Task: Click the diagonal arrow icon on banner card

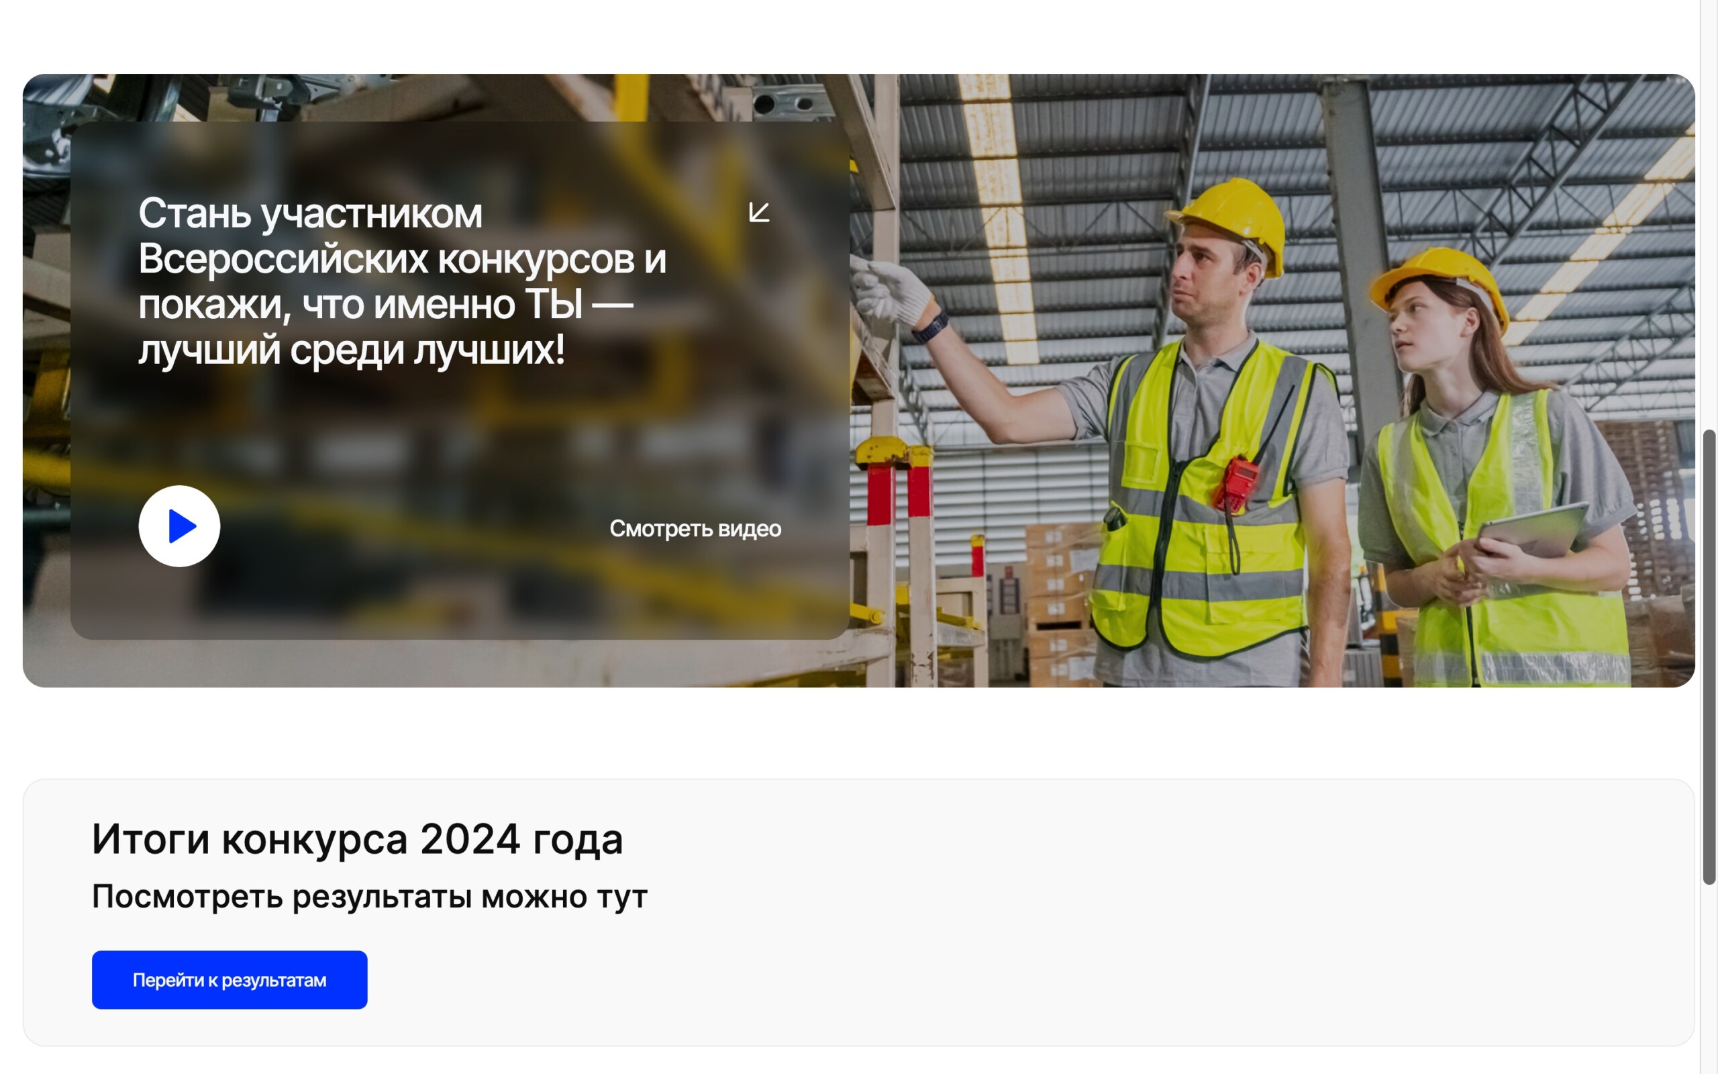Action: point(759,212)
